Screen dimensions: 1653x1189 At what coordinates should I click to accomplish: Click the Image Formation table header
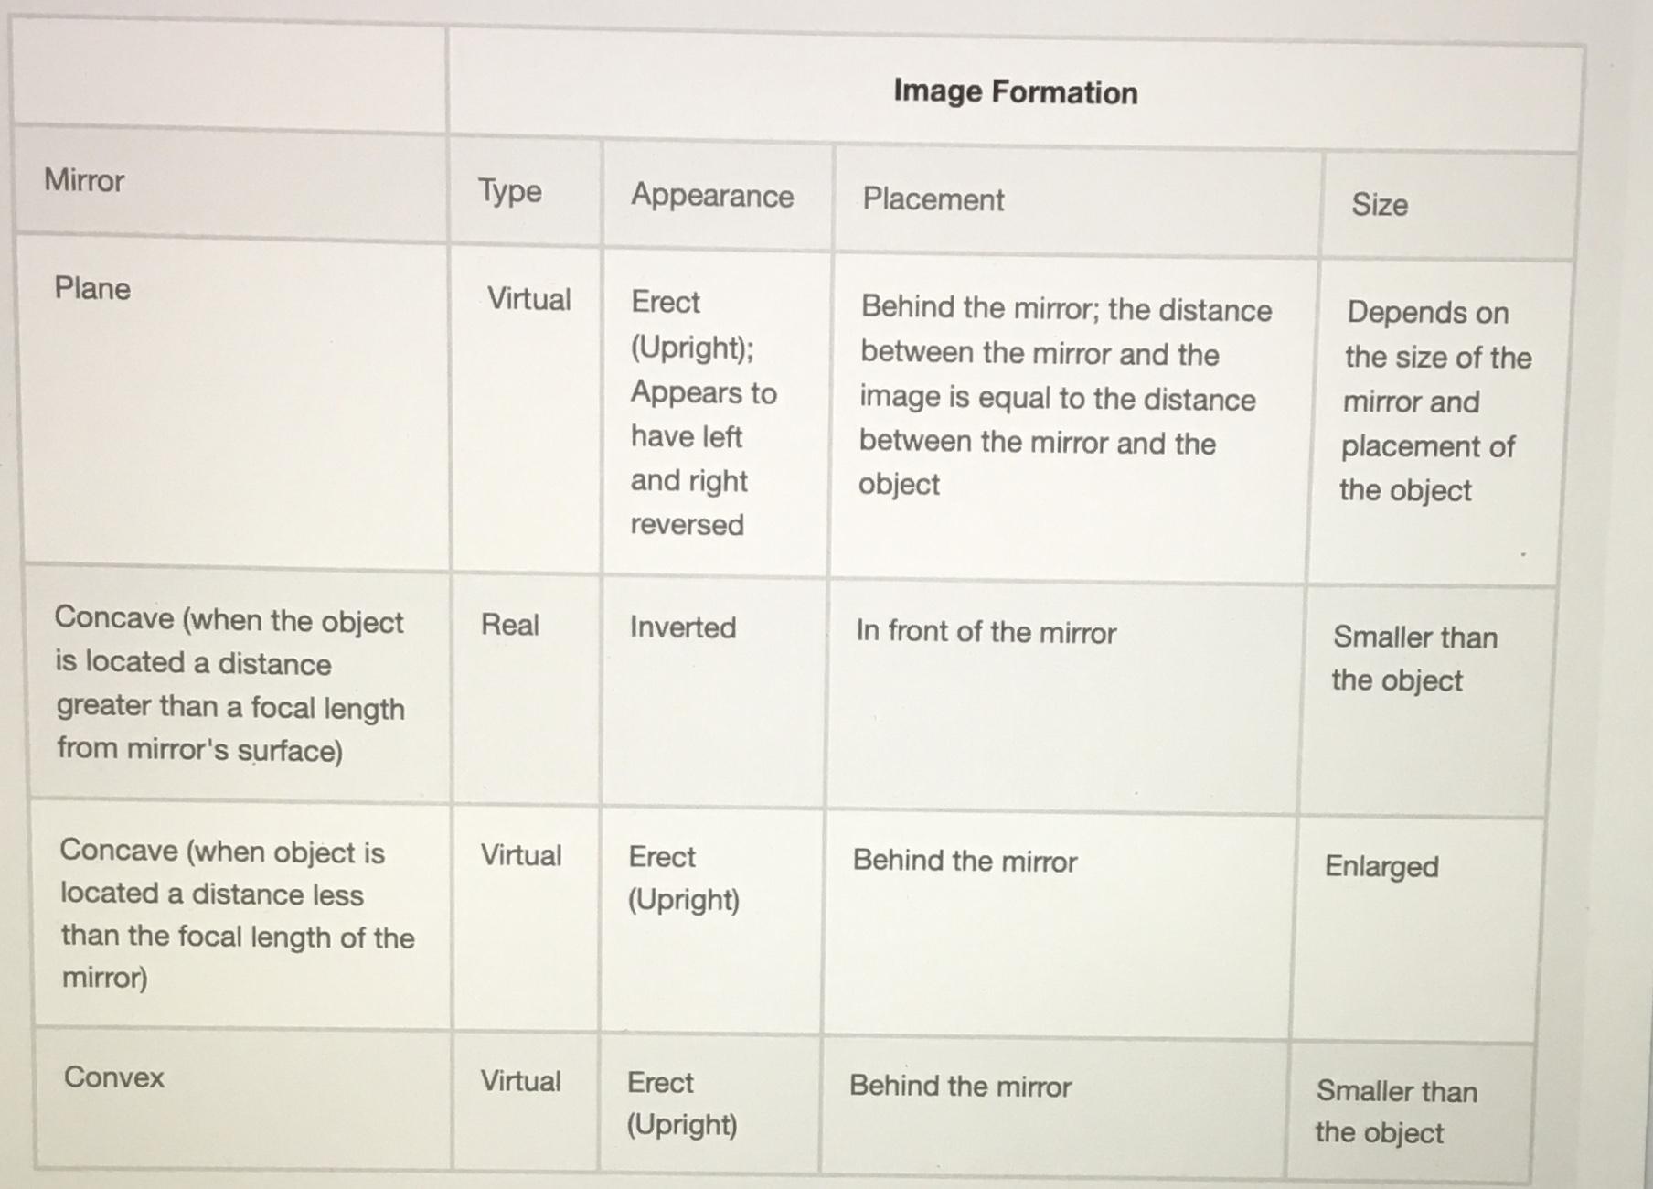pos(1015,91)
